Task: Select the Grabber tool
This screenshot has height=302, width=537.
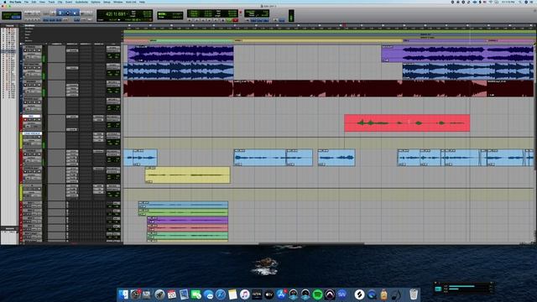Action: pyautogui.click(x=75, y=13)
